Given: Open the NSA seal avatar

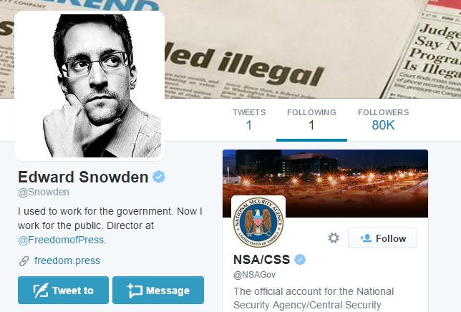Looking at the screenshot, I should tap(258, 222).
